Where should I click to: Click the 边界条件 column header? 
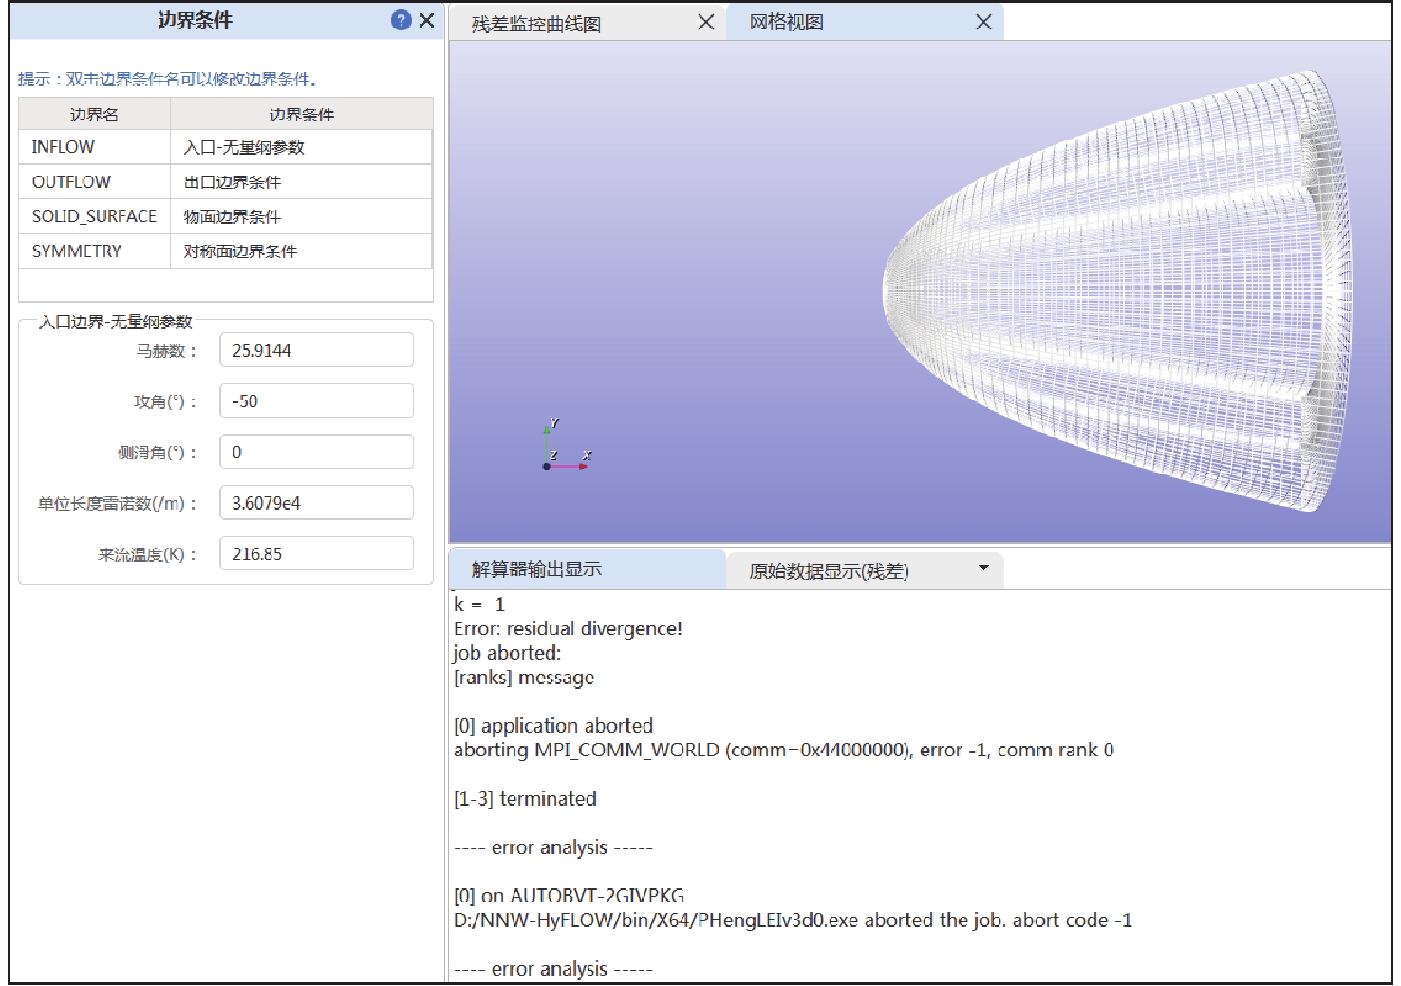(301, 115)
